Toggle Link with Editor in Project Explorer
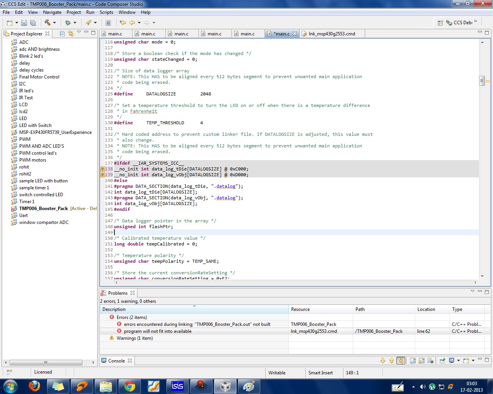 [71, 33]
